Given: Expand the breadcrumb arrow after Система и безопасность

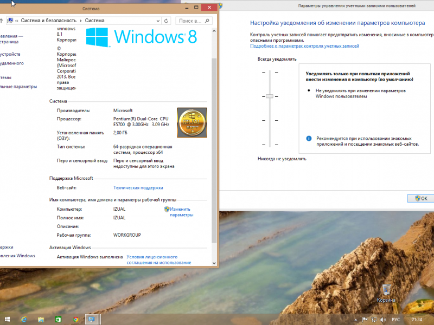Looking at the screenshot, I should click(81, 21).
